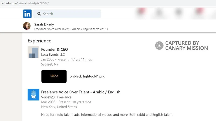
Task: Select the 'Mar 2005 - Present' date text
Action: pyautogui.click(x=55, y=102)
